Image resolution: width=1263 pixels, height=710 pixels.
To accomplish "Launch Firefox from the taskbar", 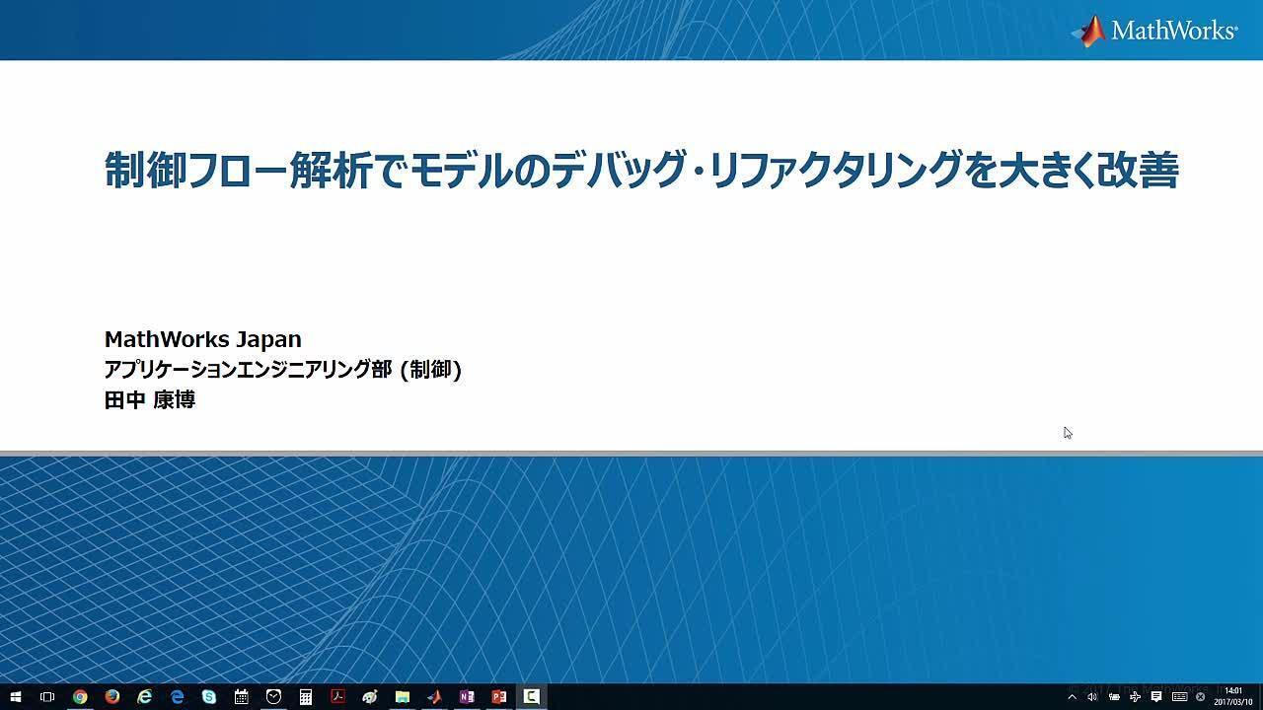I will [112, 696].
